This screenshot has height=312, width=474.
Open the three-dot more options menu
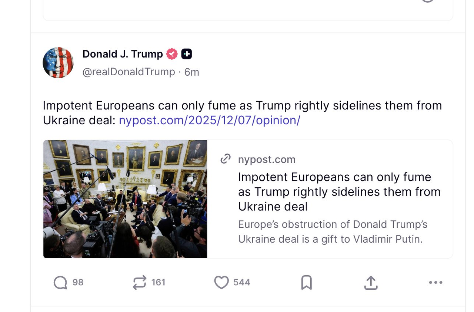pos(435,283)
